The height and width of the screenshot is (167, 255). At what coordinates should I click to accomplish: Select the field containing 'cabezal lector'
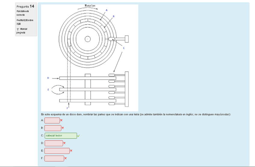point(61,136)
